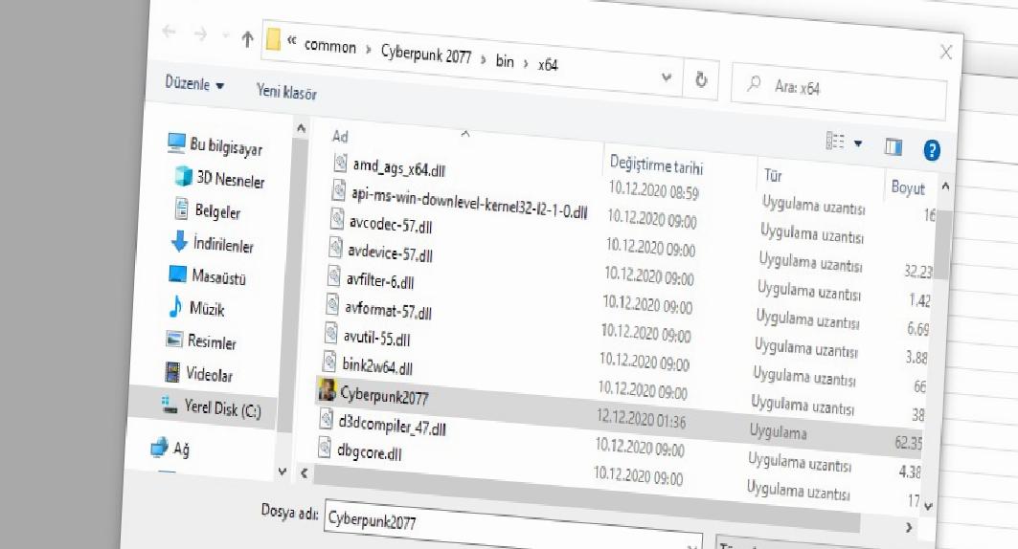Click the 12.12.2020 01:36 date cell
This screenshot has height=549, width=1018.
click(x=641, y=419)
